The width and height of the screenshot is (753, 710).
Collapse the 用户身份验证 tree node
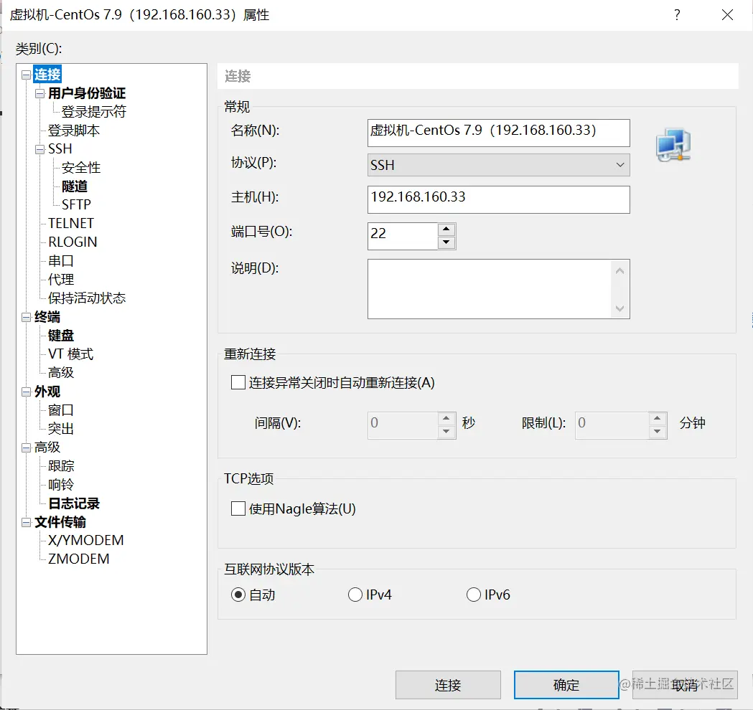[40, 93]
